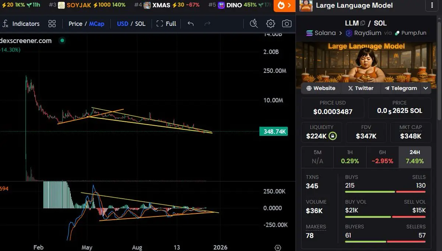The width and height of the screenshot is (442, 251).
Task: Click the BUYERS 61 value
Action: pos(349,235)
